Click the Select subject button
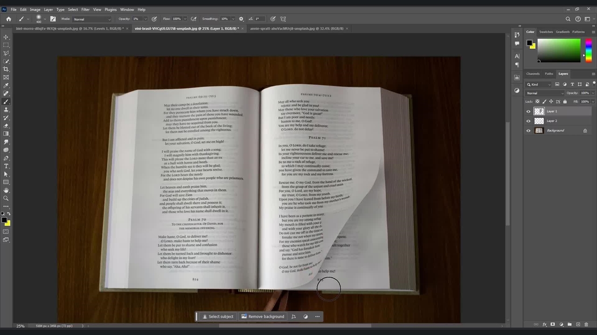This screenshot has width=597, height=335. tap(218, 316)
